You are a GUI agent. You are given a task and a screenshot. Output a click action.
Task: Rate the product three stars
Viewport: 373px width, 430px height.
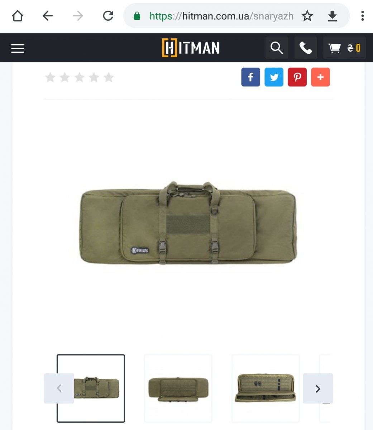tap(79, 77)
